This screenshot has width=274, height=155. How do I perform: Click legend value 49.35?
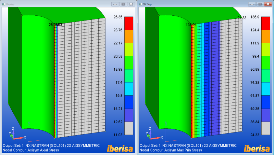click(x=255, y=109)
